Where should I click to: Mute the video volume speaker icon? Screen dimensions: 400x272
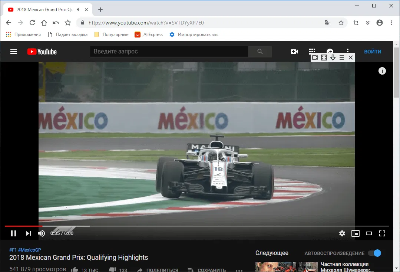[42, 233]
